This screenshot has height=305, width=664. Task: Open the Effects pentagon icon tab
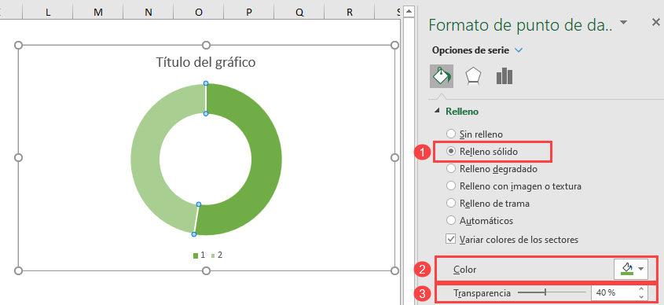[472, 77]
